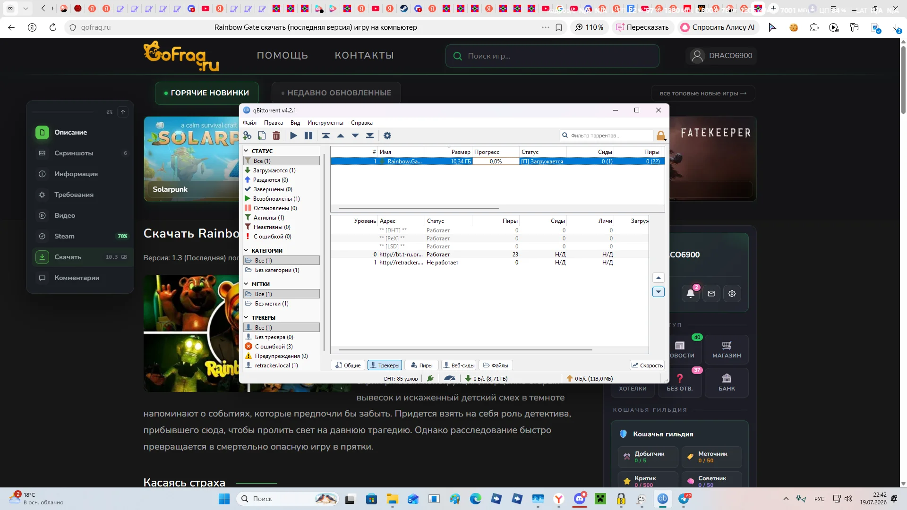907x510 pixels.
Task: Open ПОМОЩЬ link on the gofrag site
Action: tap(282, 55)
